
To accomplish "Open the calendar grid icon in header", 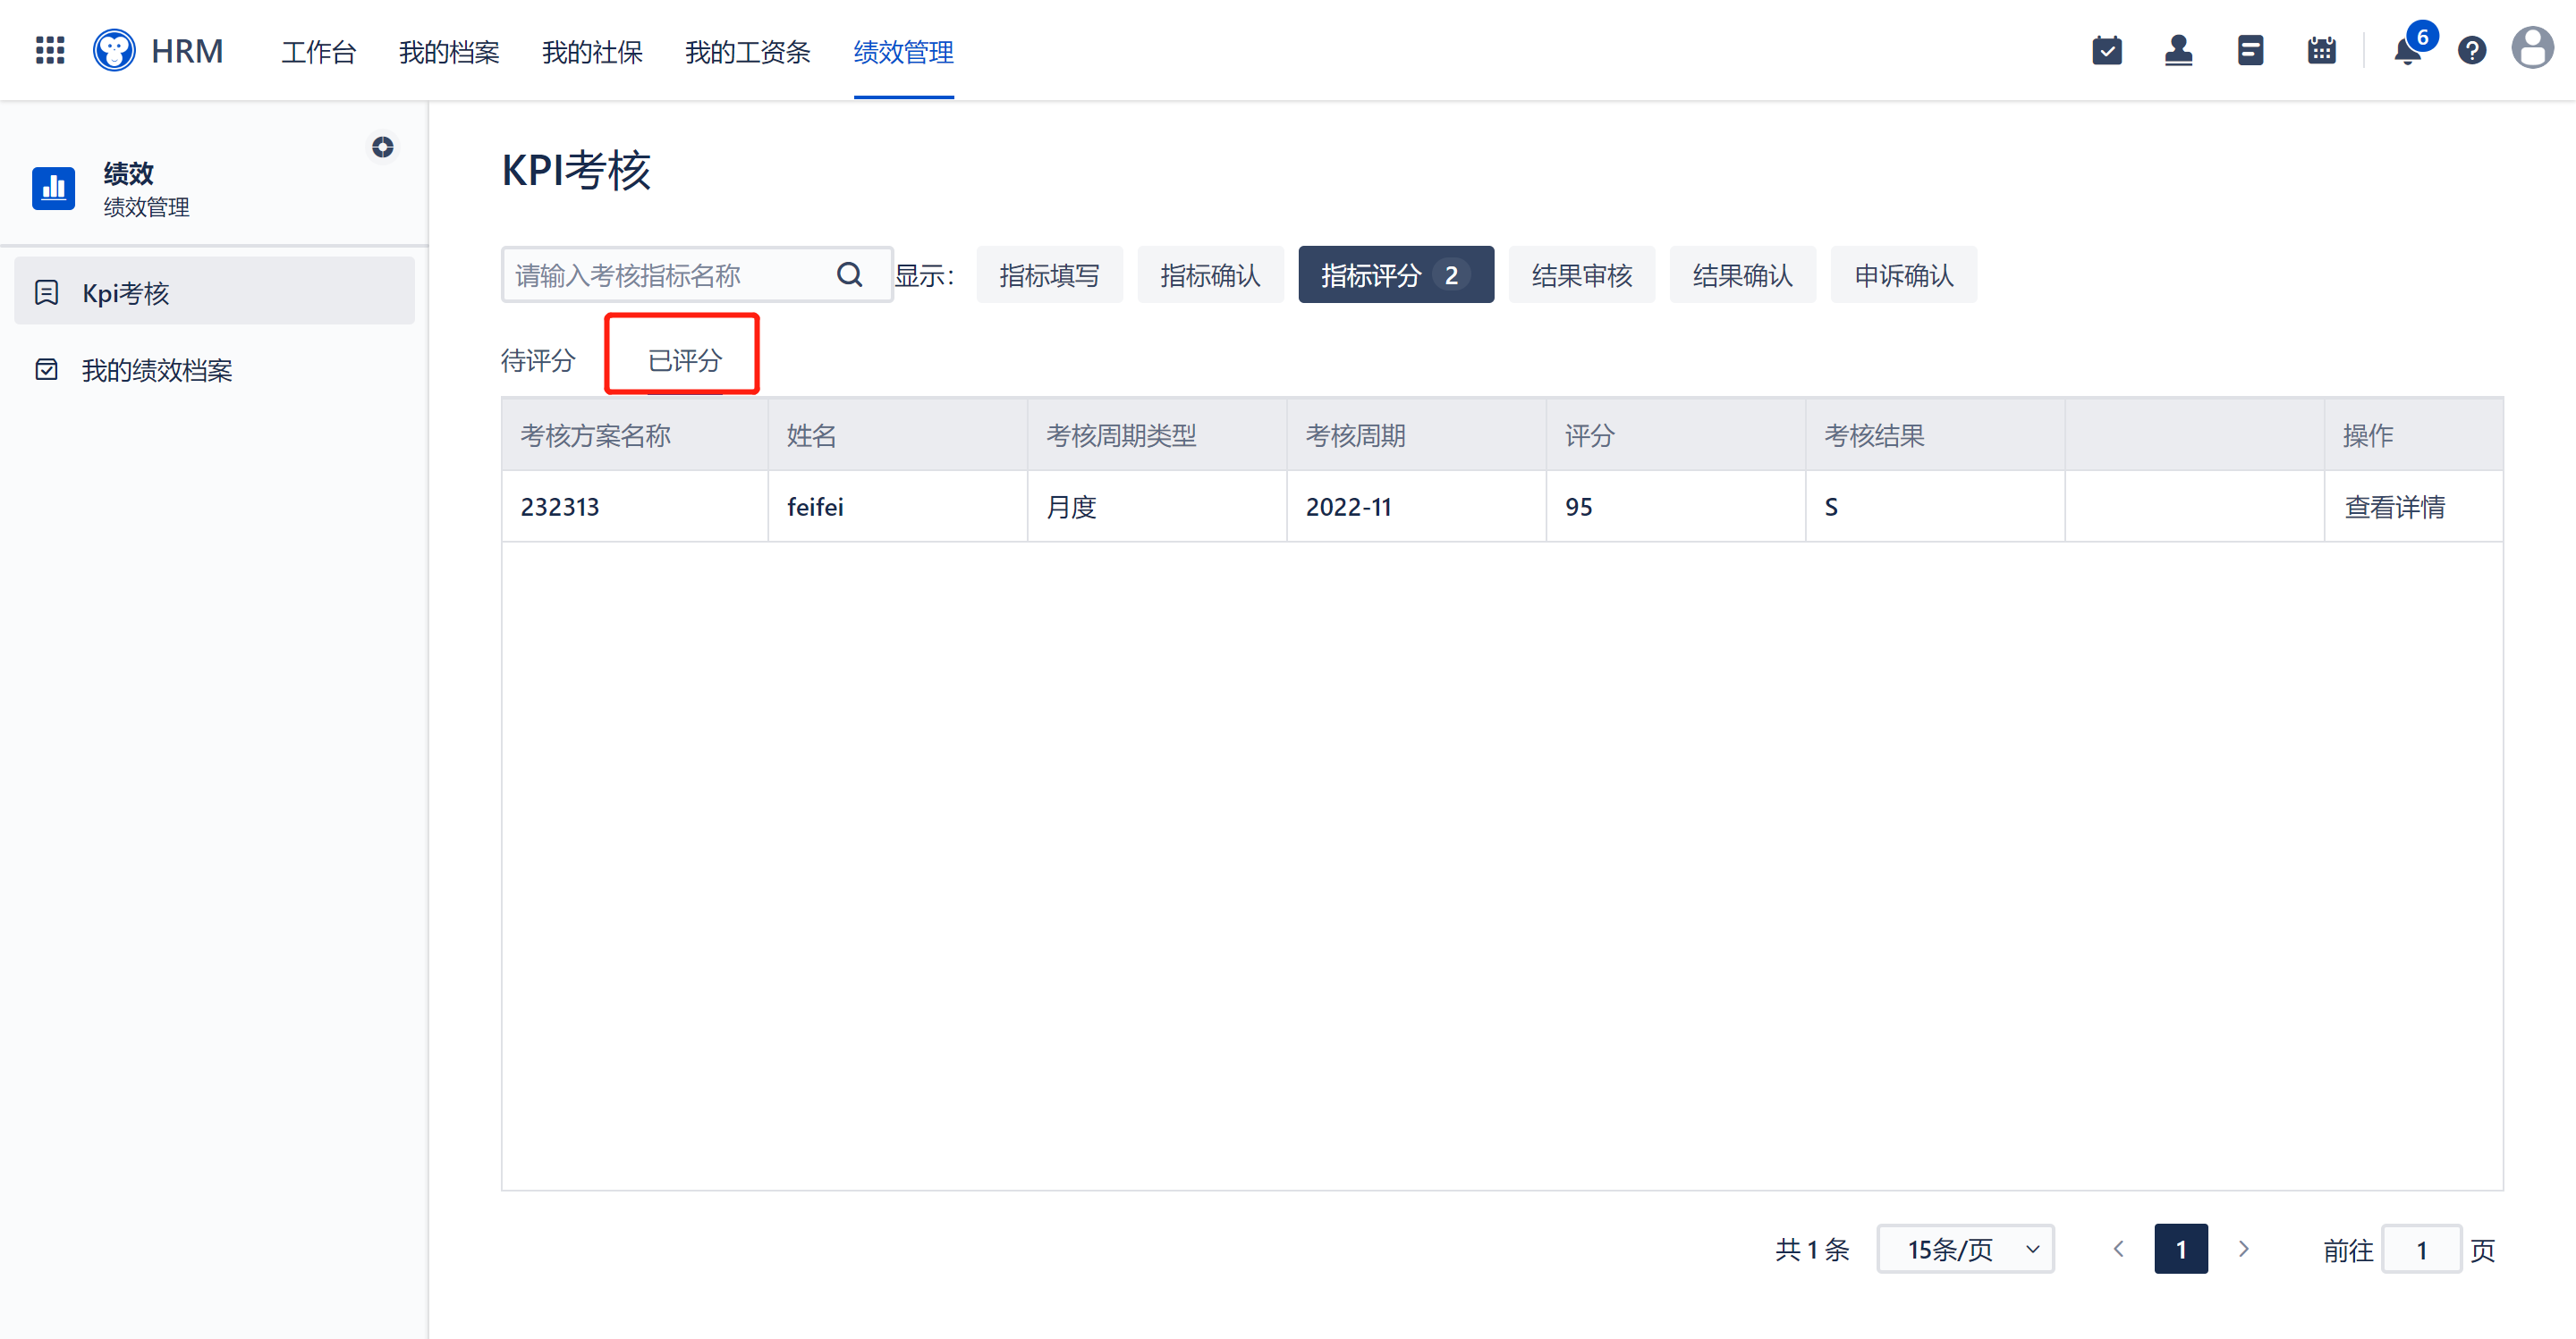I will (x=2321, y=50).
